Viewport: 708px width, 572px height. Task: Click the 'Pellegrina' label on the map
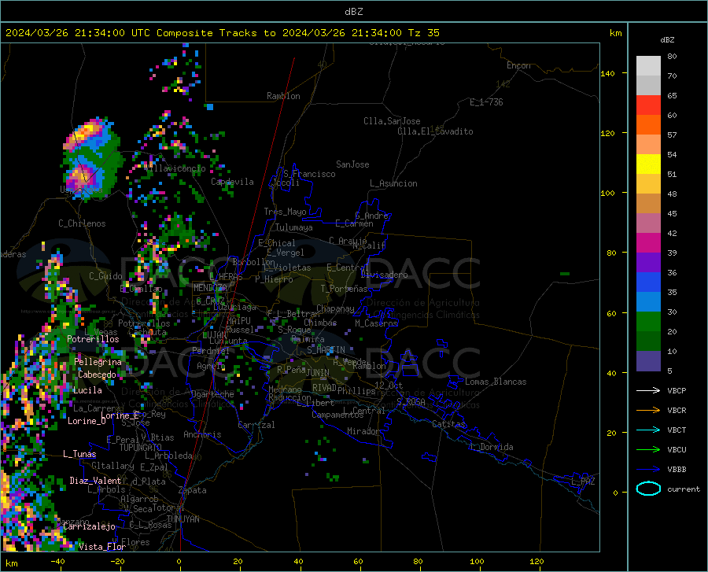98,362
